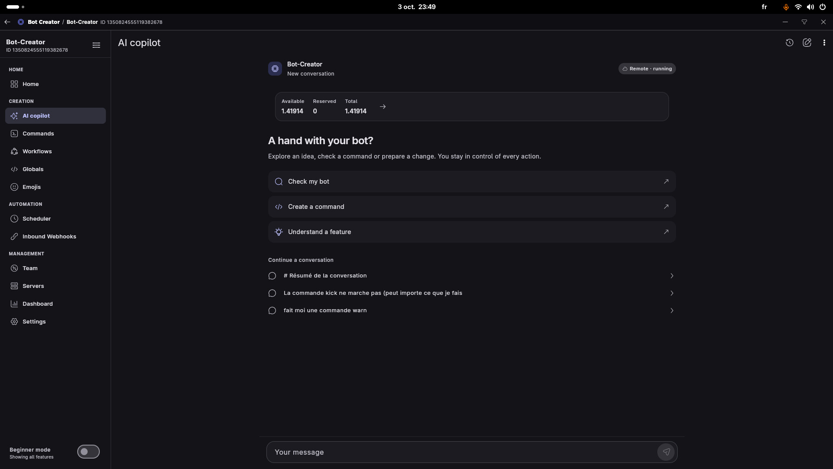This screenshot has width=833, height=469.
Task: Open Create a command arrow icon
Action: 666,207
